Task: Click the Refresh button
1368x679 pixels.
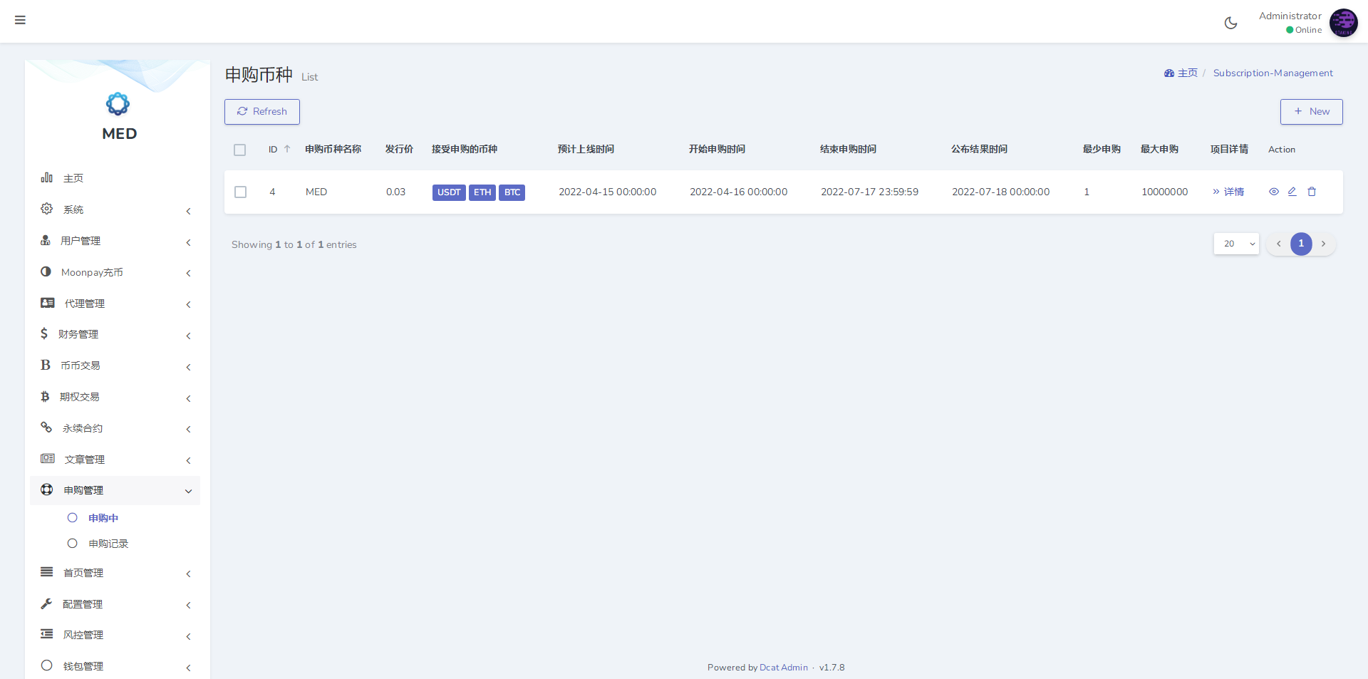Action: point(262,112)
